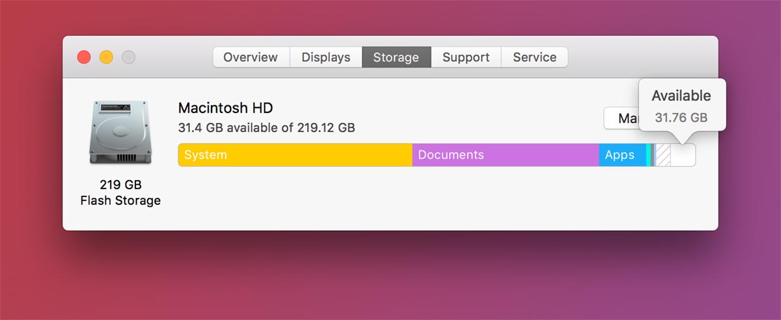Viewport: 781px width, 320px height.
Task: Click the purple Documents storage segment
Action: tap(505, 155)
